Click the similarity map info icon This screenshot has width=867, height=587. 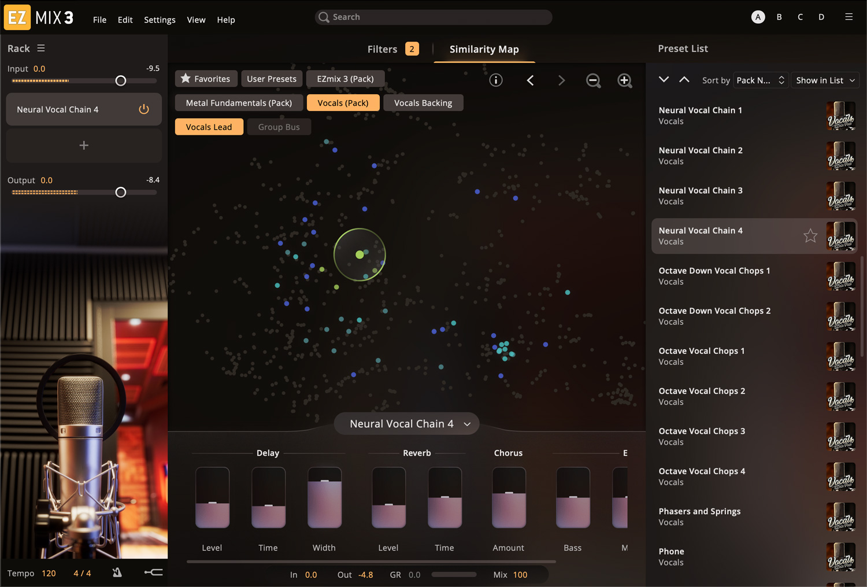[x=496, y=80]
